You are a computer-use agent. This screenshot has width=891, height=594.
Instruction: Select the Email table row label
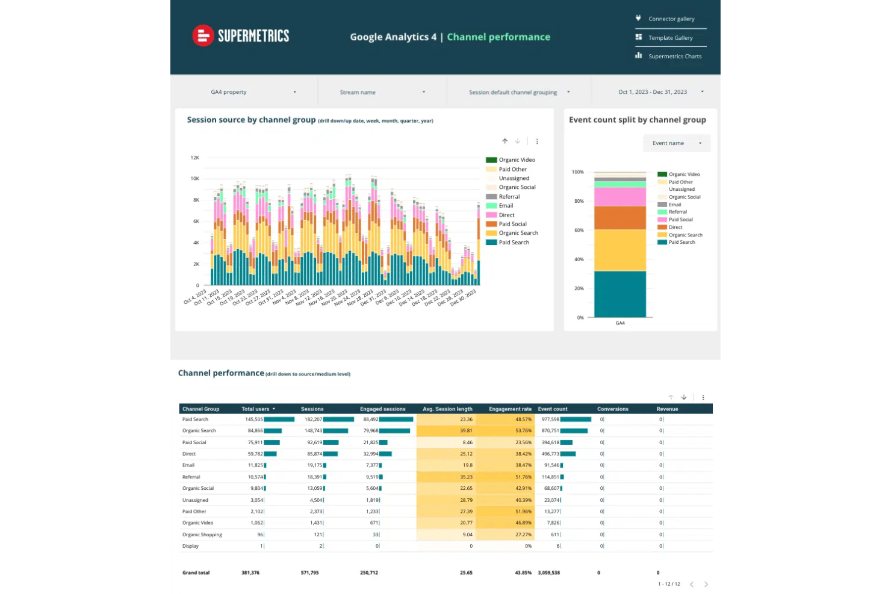[x=188, y=465]
